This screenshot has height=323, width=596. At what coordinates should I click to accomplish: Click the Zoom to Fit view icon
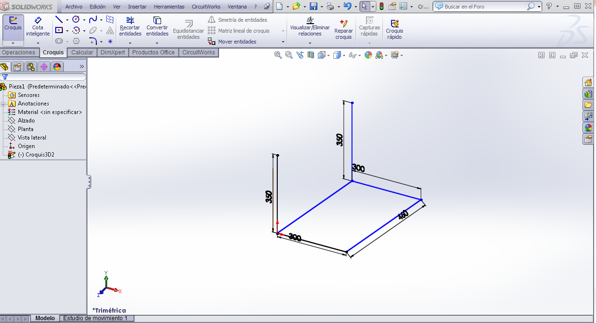(x=278, y=55)
